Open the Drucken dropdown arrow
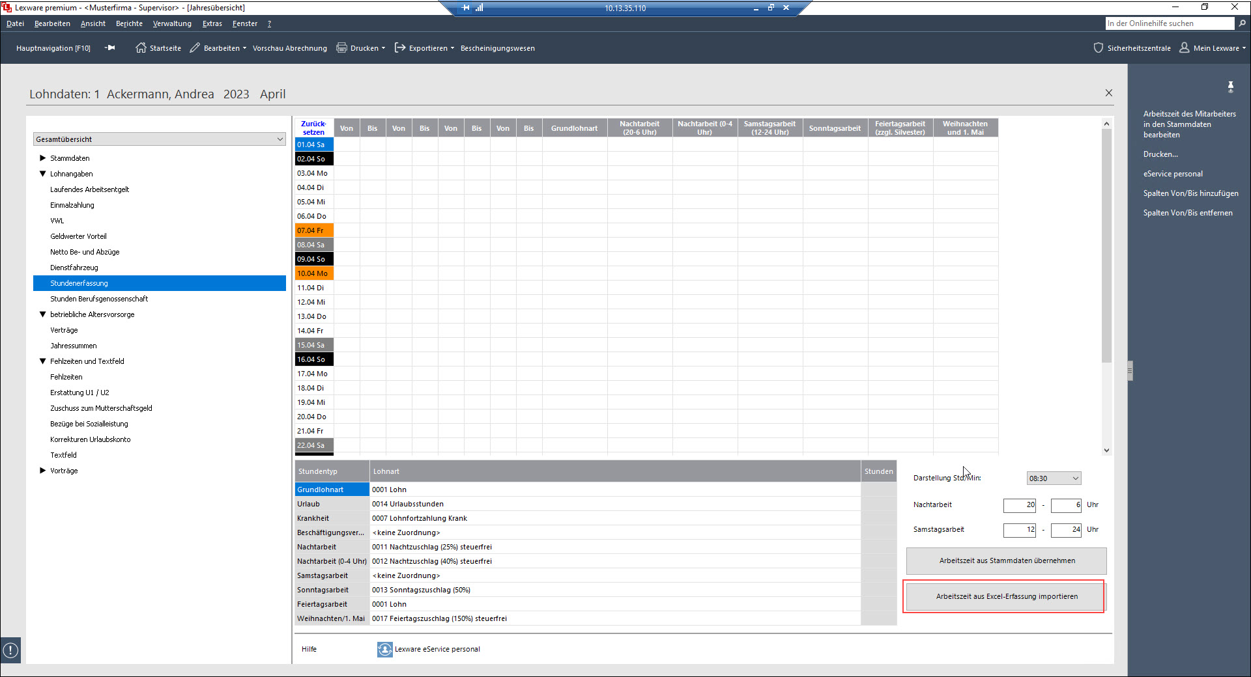This screenshot has width=1251, height=677. [x=383, y=48]
